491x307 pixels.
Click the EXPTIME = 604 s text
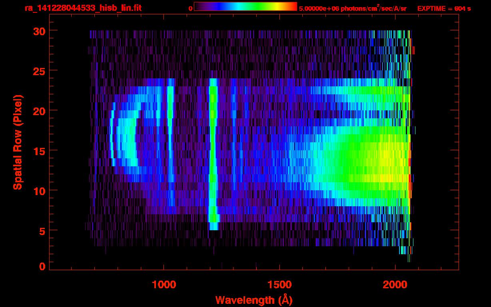pyautogui.click(x=444, y=8)
